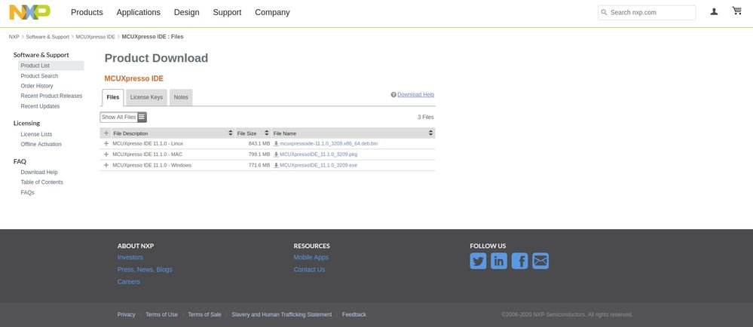
Task: Go to MCUXpresso IDE breadcrumb
Action: pos(95,36)
